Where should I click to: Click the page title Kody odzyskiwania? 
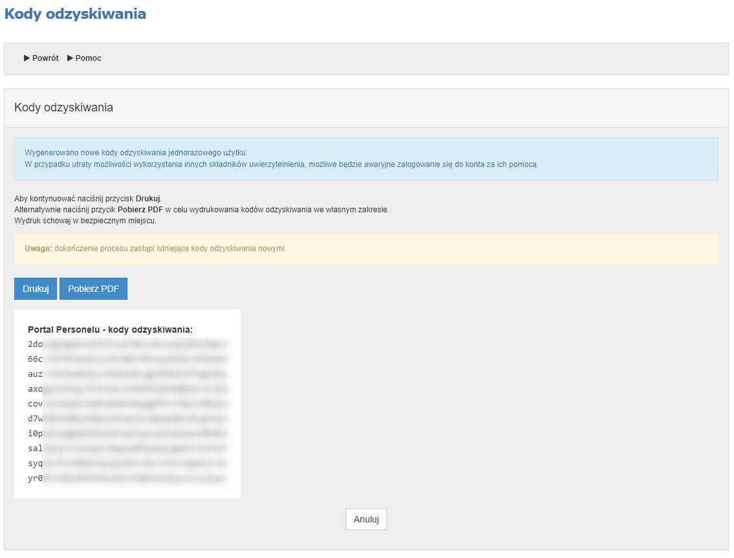pyautogui.click(x=75, y=14)
